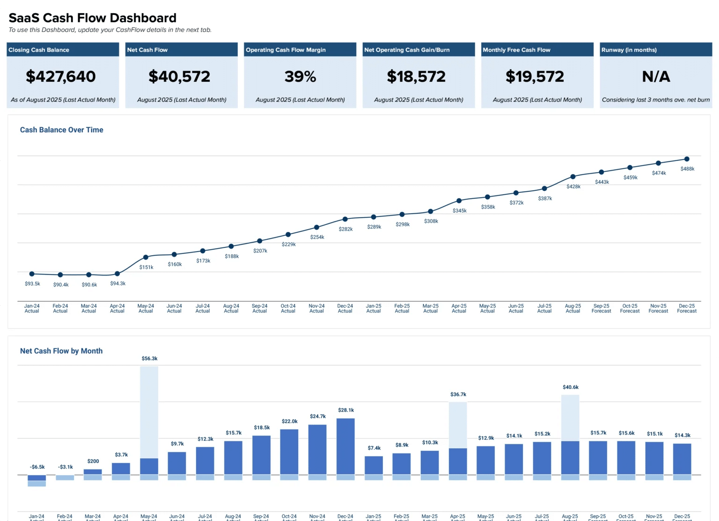
Task: Click the May-24 line marker at $151k
Action: coord(146,257)
